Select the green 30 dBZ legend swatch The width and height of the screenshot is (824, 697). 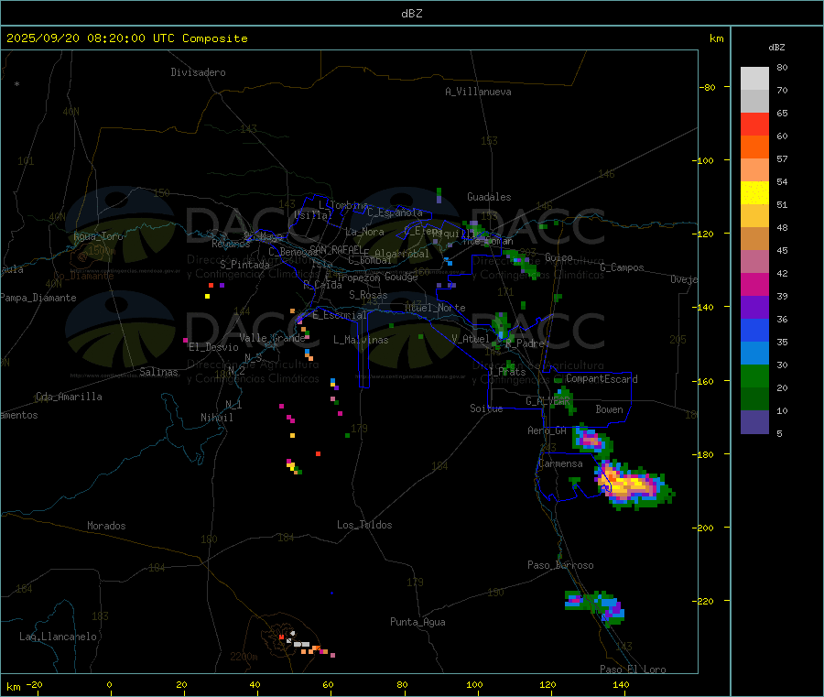pyautogui.click(x=754, y=376)
